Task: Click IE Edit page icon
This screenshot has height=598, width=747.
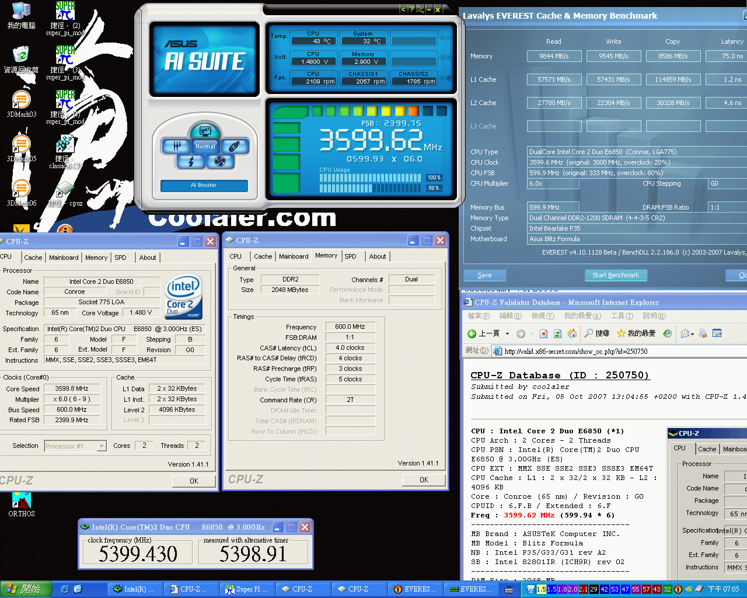Action: click(x=717, y=333)
